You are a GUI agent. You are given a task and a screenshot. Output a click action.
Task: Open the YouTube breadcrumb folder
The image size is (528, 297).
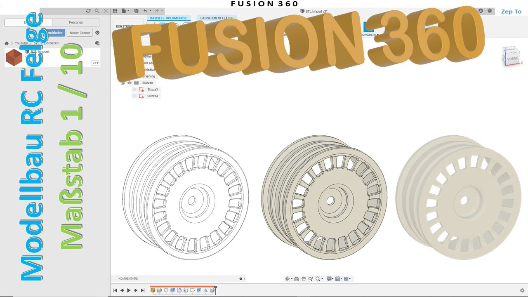[x=21, y=43]
